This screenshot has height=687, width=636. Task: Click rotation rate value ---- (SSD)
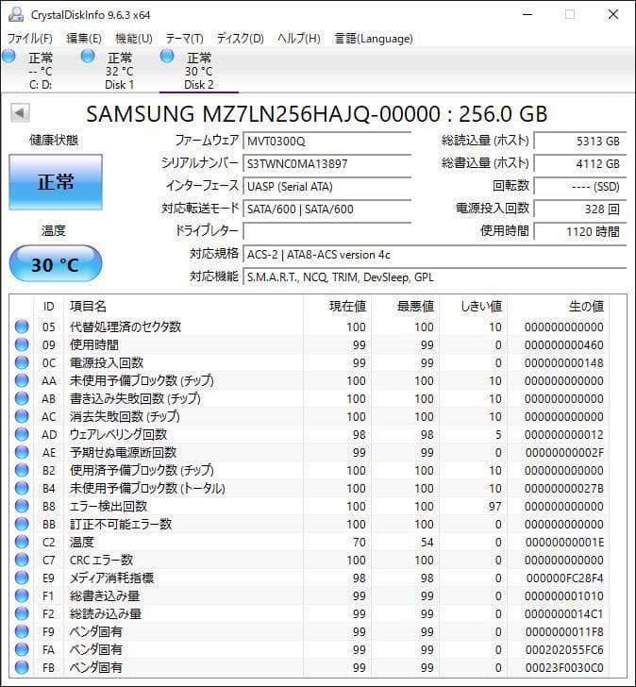pyautogui.click(x=580, y=187)
